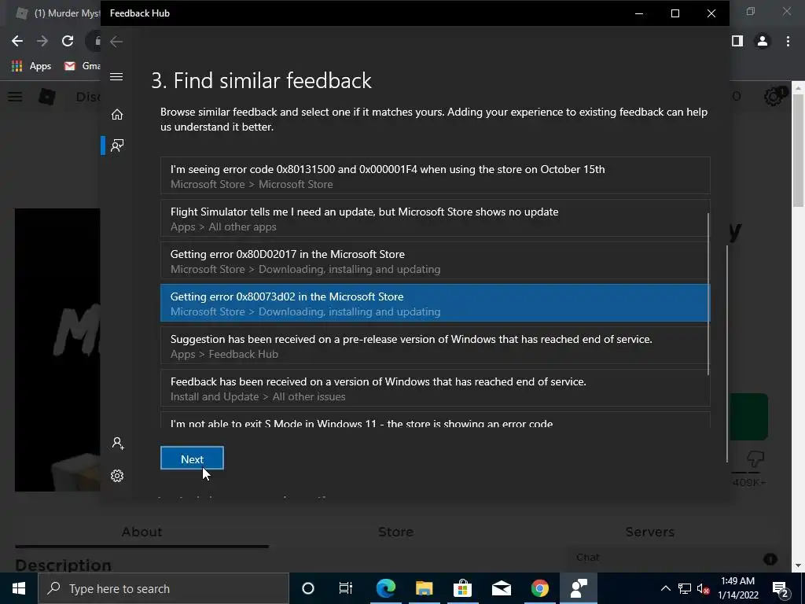805x604 pixels.
Task: Switch to Murder Mystery Chrome tab
Action: (57, 13)
